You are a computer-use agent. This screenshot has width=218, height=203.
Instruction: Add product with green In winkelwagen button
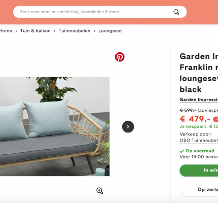tap(199, 171)
